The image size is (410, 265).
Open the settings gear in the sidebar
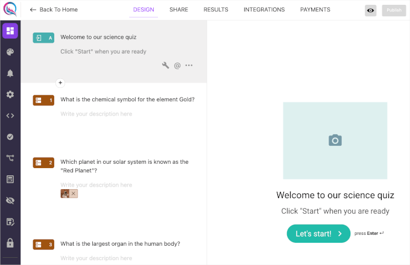[10, 95]
